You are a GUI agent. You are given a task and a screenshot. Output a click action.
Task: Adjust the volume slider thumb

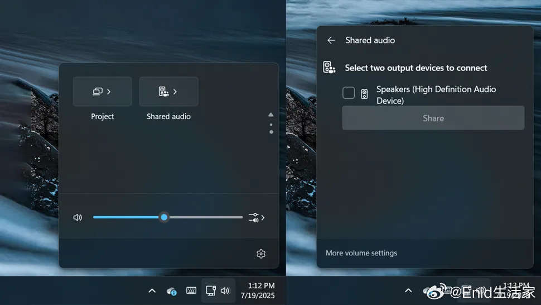pyautogui.click(x=164, y=217)
